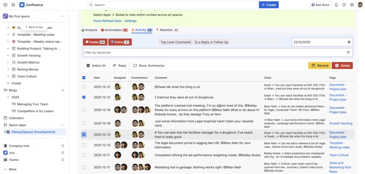Add a blog with plus icon
The height and width of the screenshot is (174, 365).
point(62,90)
